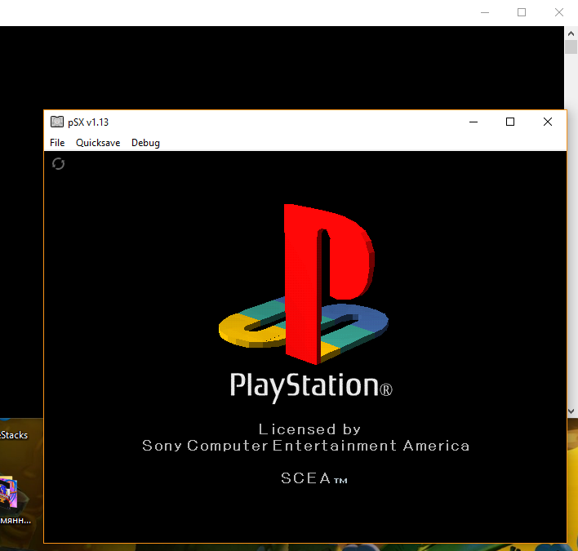Click scrollbar up arrow in background window

click(571, 33)
